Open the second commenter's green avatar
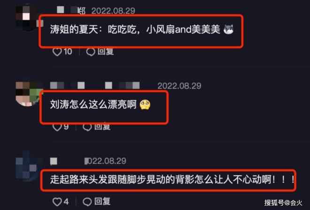 pos(28,93)
